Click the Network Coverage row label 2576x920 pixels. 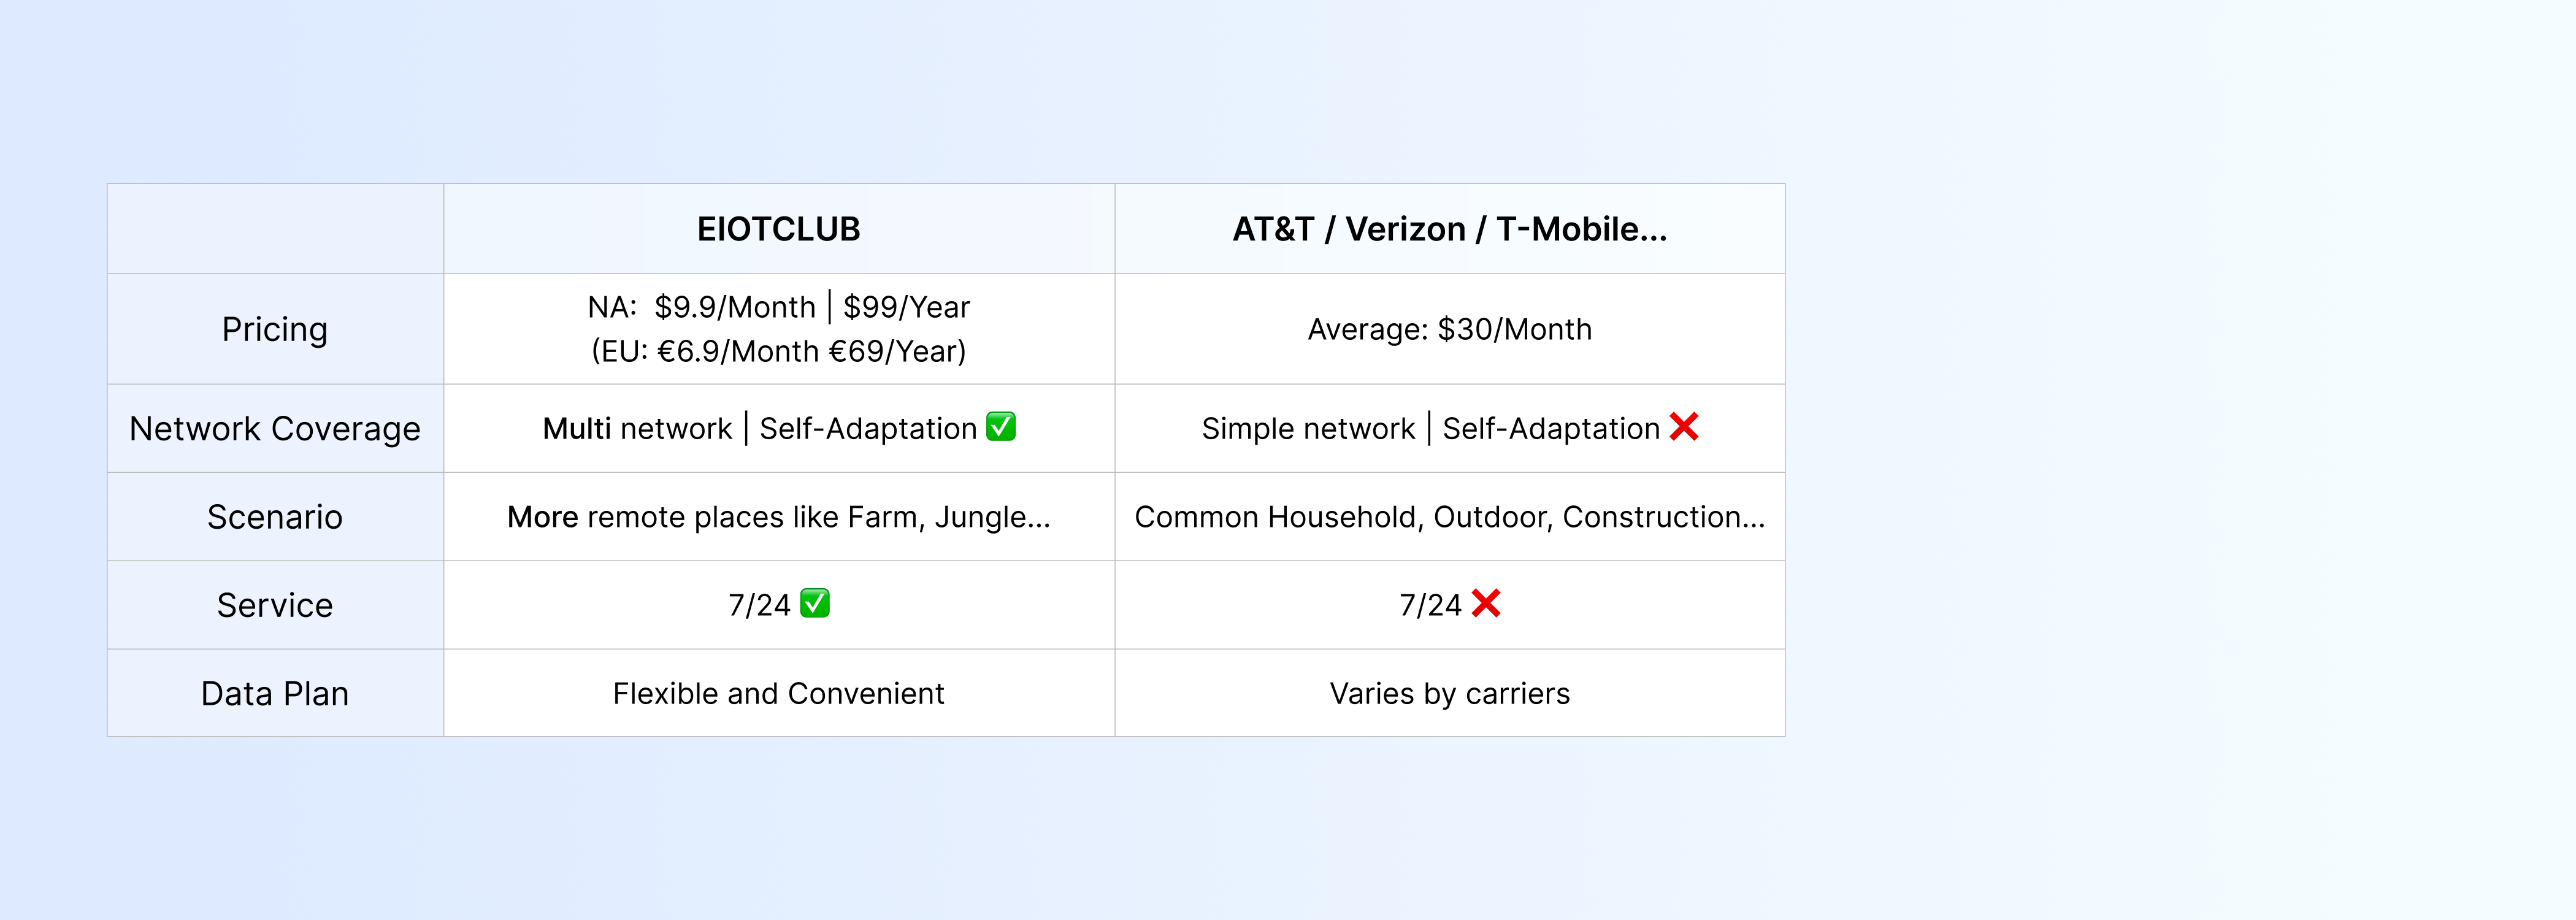[275, 428]
